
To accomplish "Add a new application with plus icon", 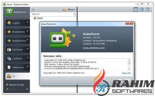I will pyautogui.click(x=27, y=40).
